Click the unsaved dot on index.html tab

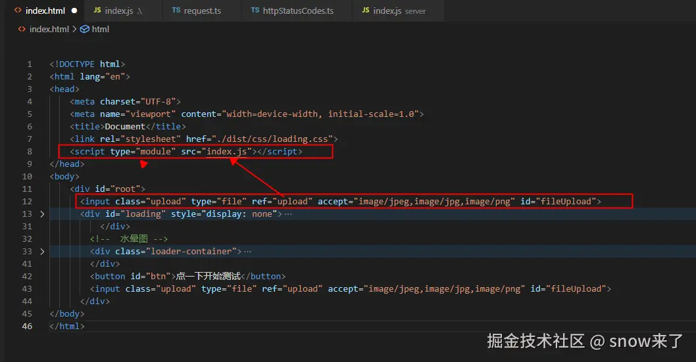click(74, 11)
